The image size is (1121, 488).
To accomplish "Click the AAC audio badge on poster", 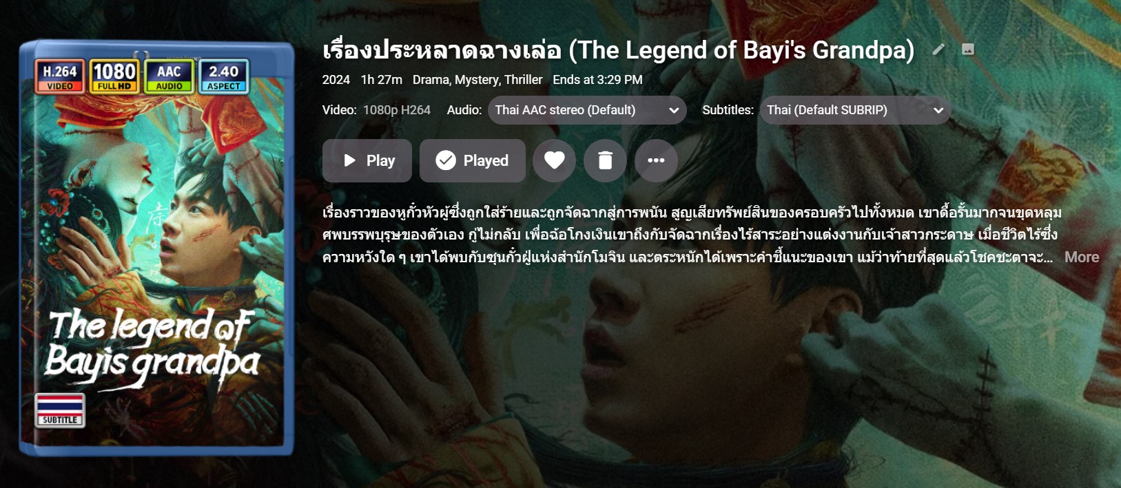I will pos(169,76).
